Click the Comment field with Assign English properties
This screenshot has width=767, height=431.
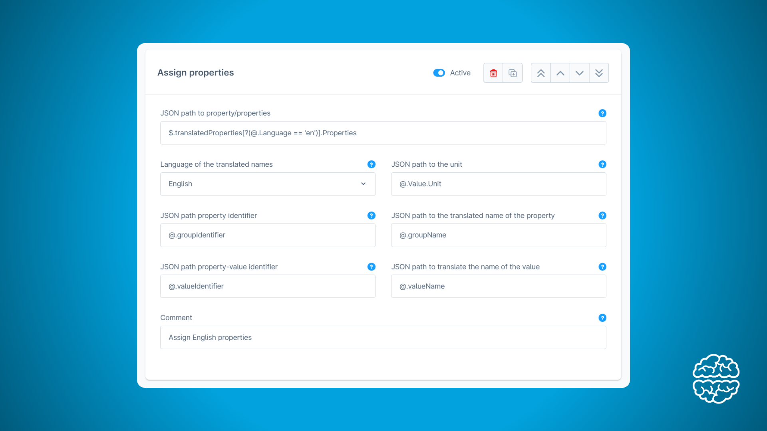tap(383, 338)
